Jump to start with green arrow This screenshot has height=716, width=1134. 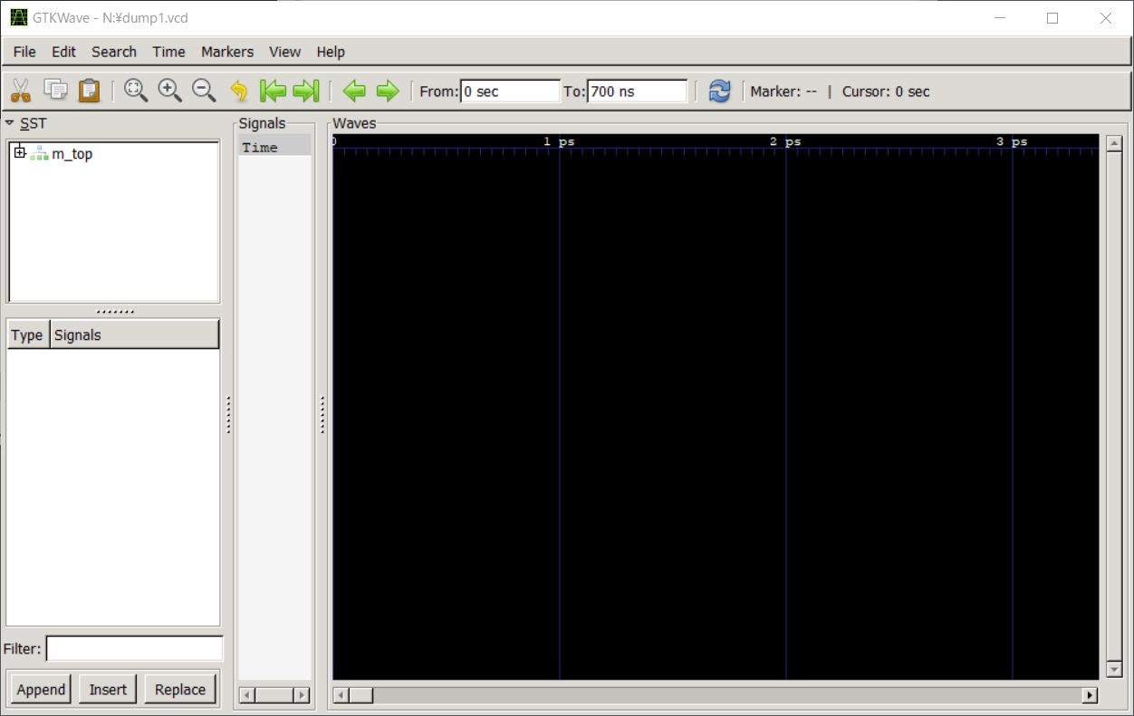[273, 91]
